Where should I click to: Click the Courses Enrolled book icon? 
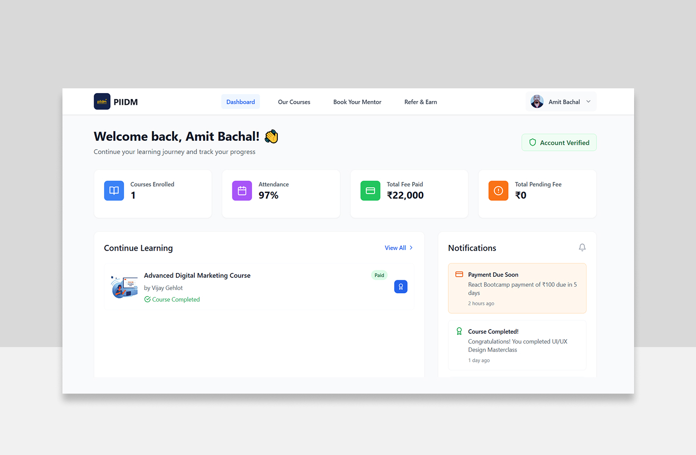pyautogui.click(x=114, y=190)
